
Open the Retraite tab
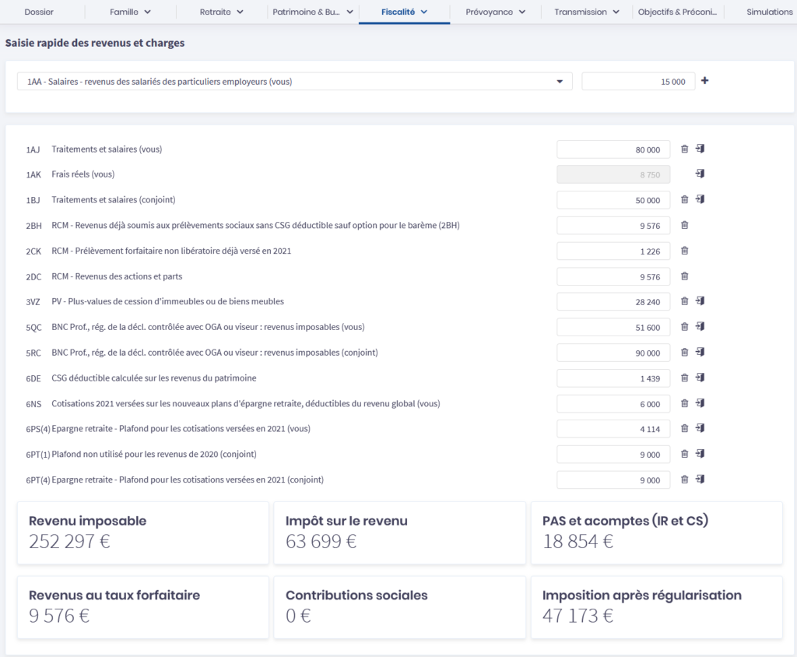[x=221, y=12]
